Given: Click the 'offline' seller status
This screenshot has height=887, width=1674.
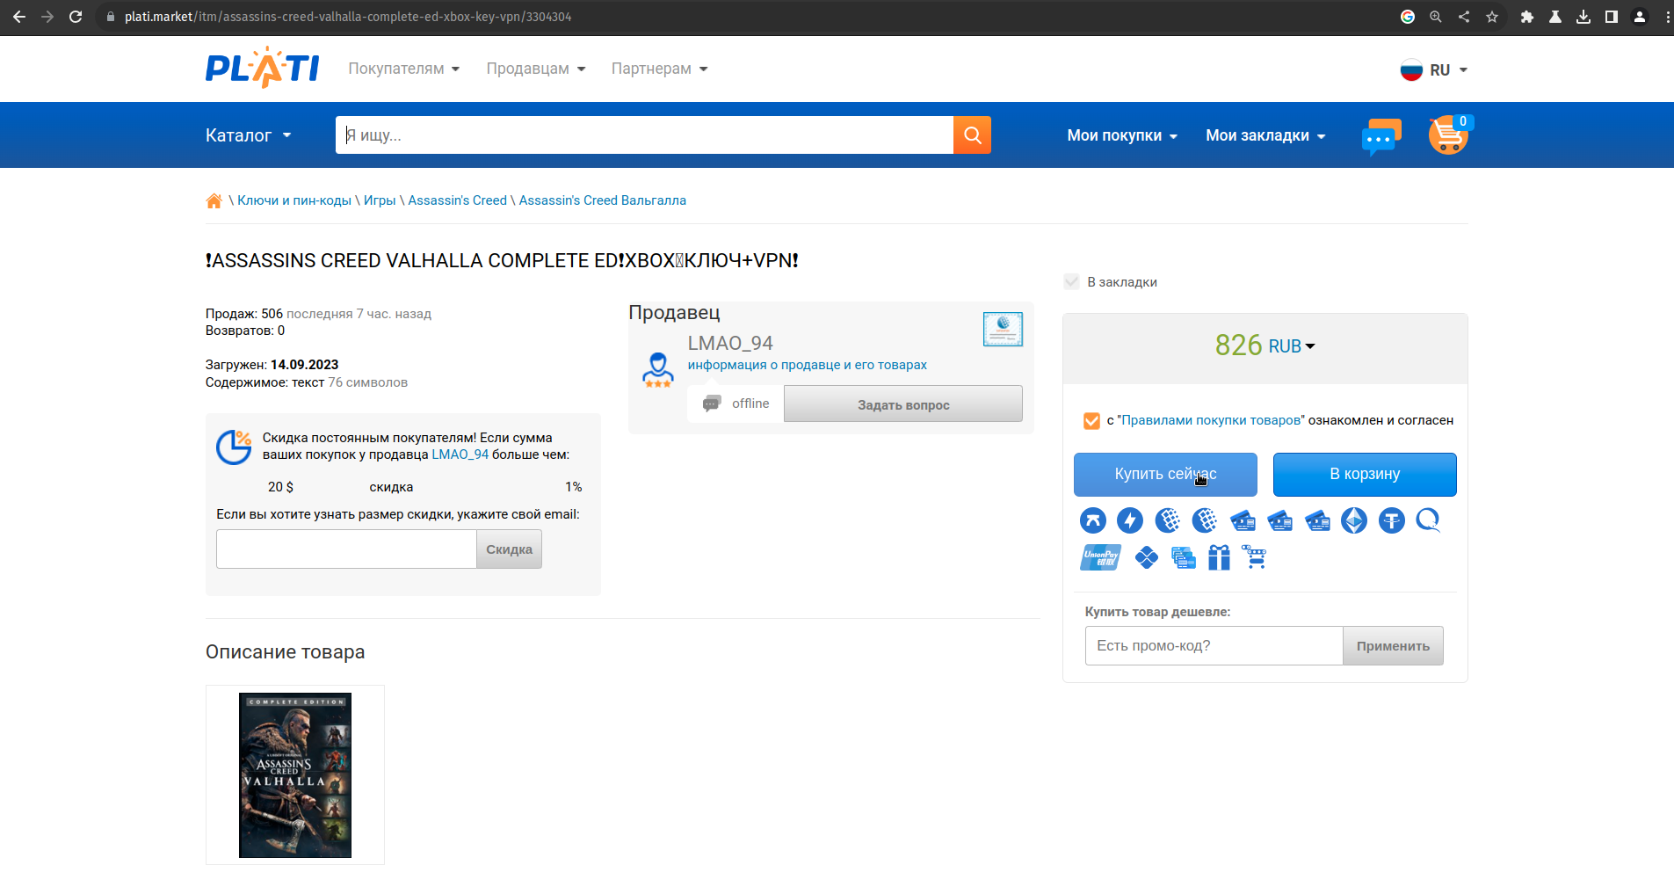Looking at the screenshot, I should point(750,404).
